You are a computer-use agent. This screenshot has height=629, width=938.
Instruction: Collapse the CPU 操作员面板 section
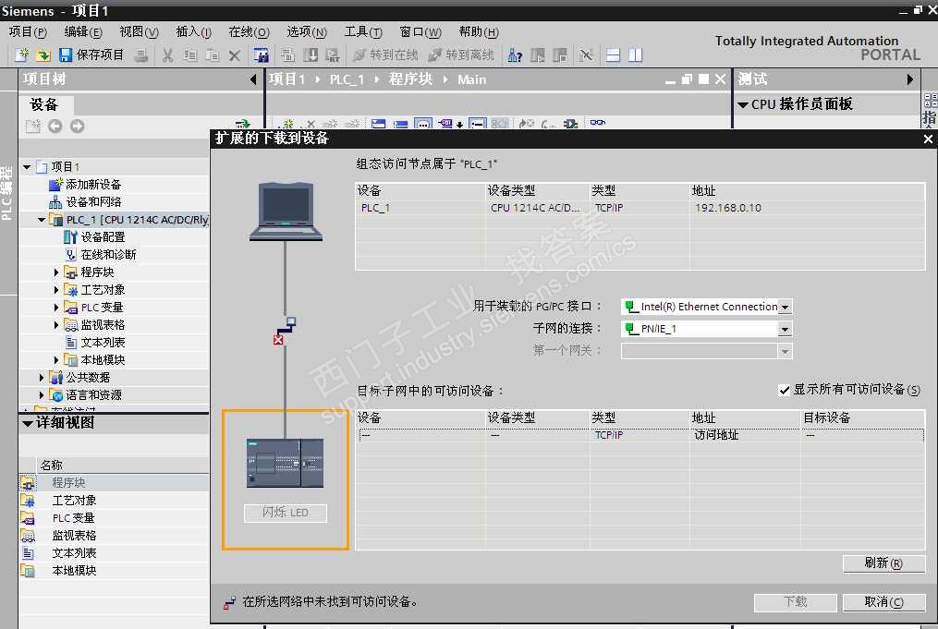[x=743, y=104]
